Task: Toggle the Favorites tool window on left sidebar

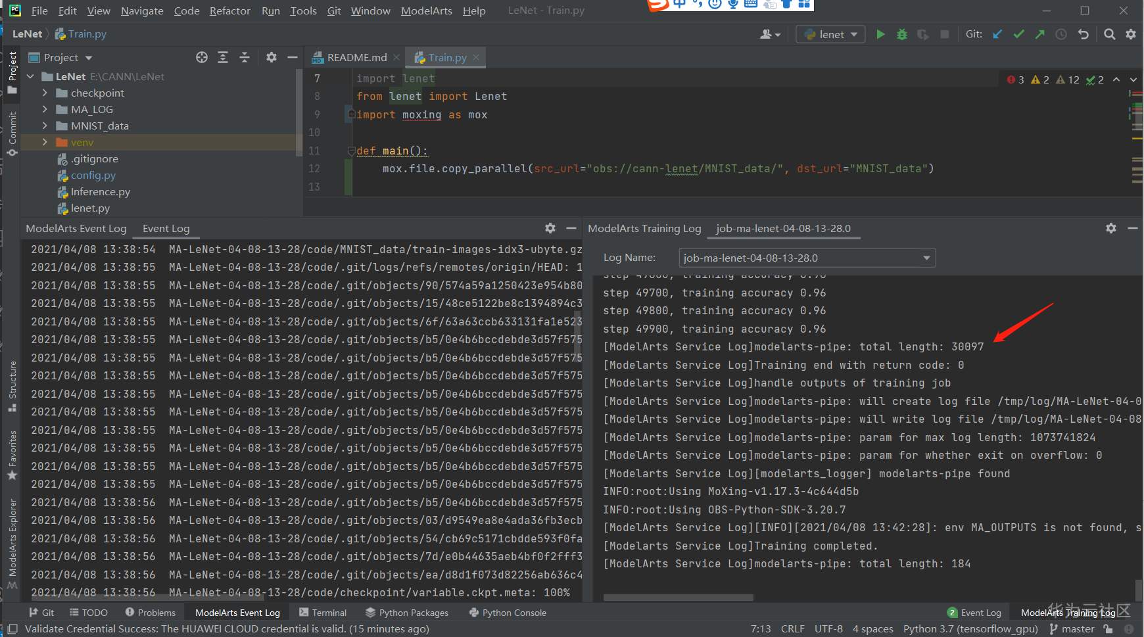Action: point(12,455)
